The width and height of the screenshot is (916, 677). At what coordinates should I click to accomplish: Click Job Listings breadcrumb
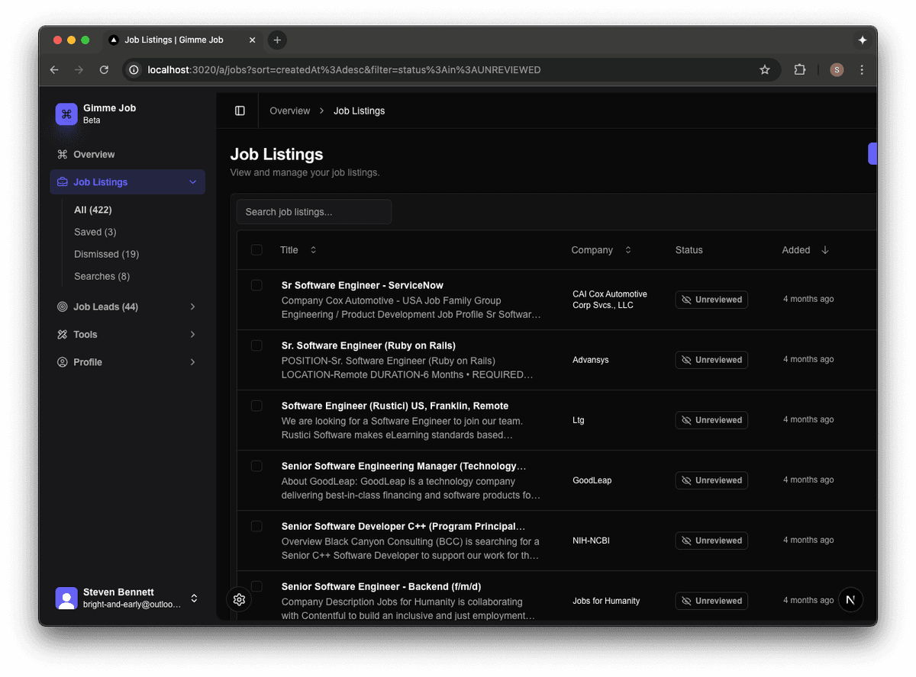[360, 111]
